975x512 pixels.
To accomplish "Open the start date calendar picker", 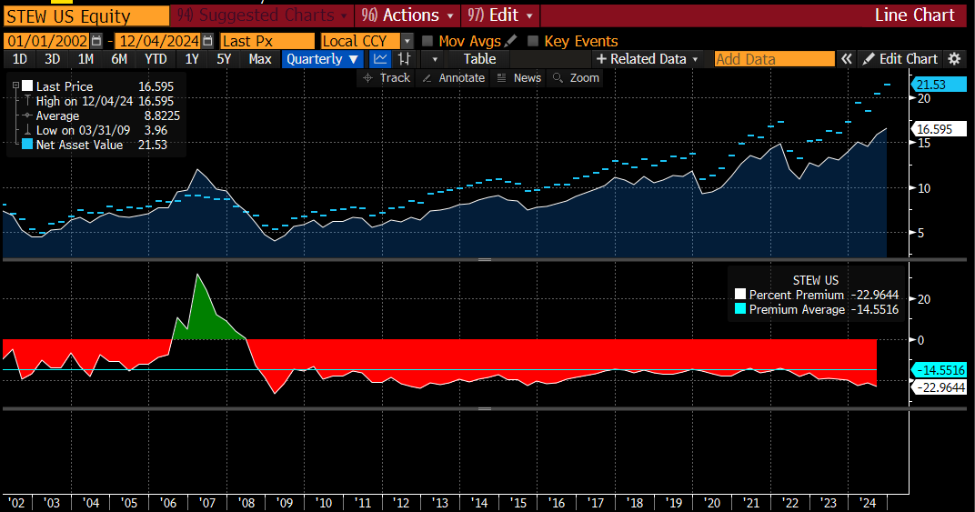I will pos(96,41).
